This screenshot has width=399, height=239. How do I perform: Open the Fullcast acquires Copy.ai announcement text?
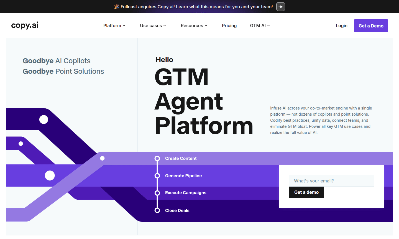click(x=196, y=7)
